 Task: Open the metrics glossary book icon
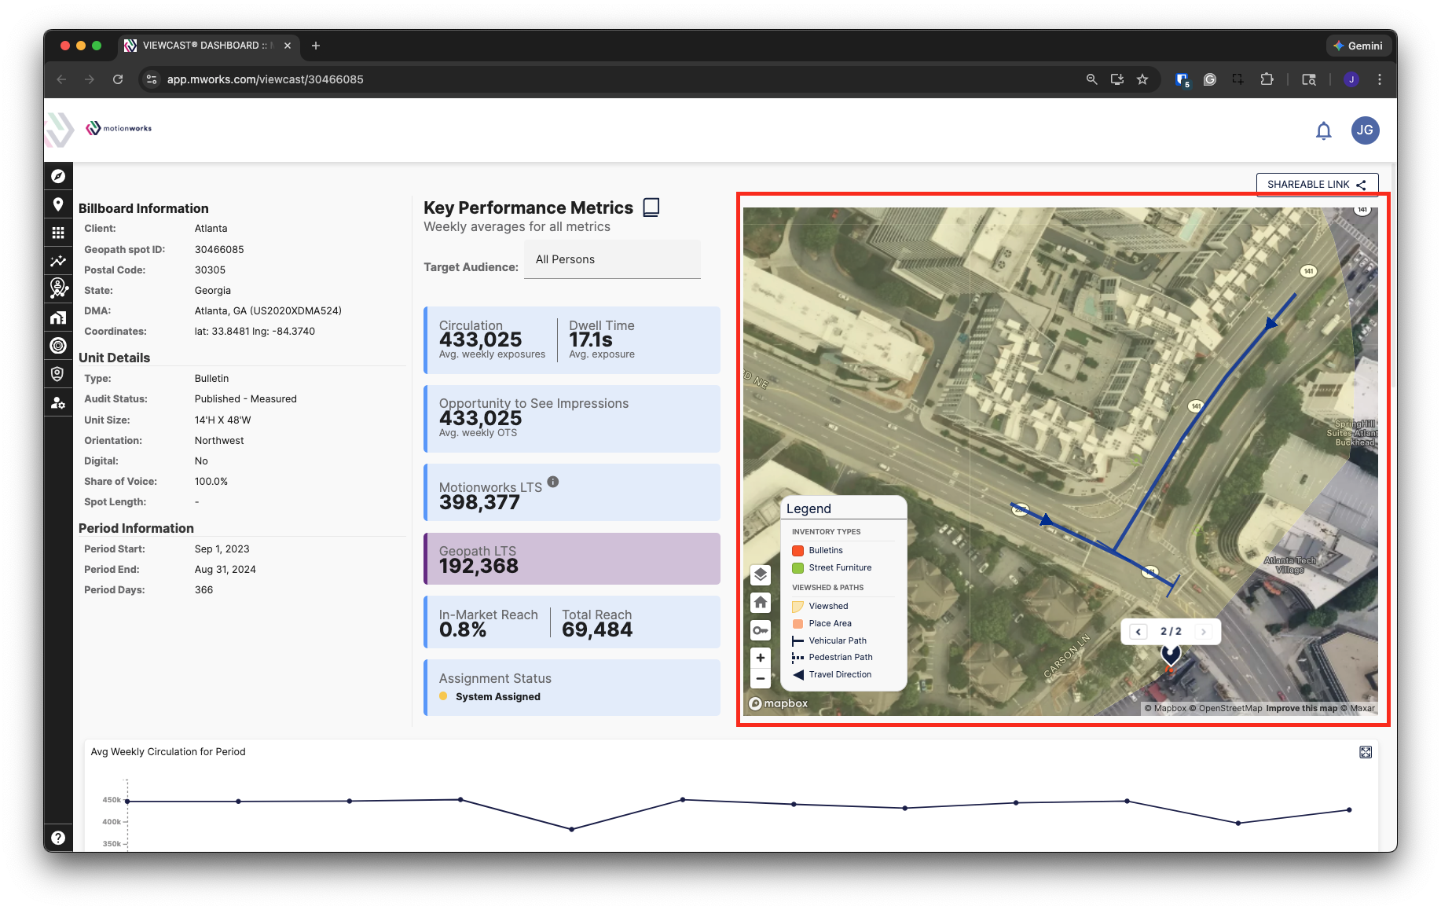click(651, 207)
